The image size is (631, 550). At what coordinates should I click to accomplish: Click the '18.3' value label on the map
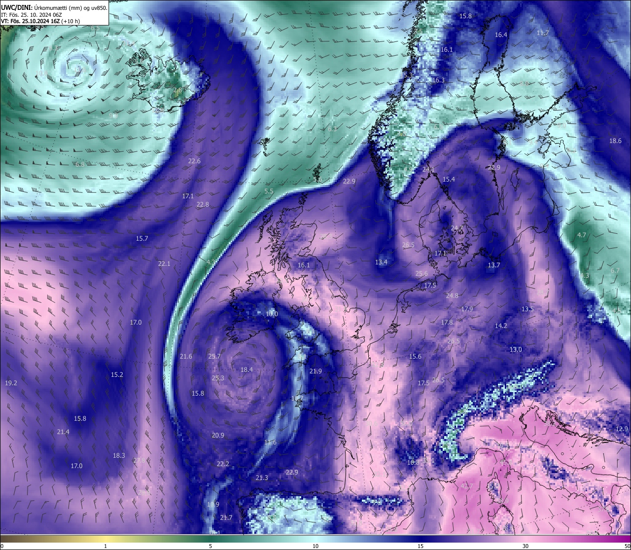coord(119,455)
